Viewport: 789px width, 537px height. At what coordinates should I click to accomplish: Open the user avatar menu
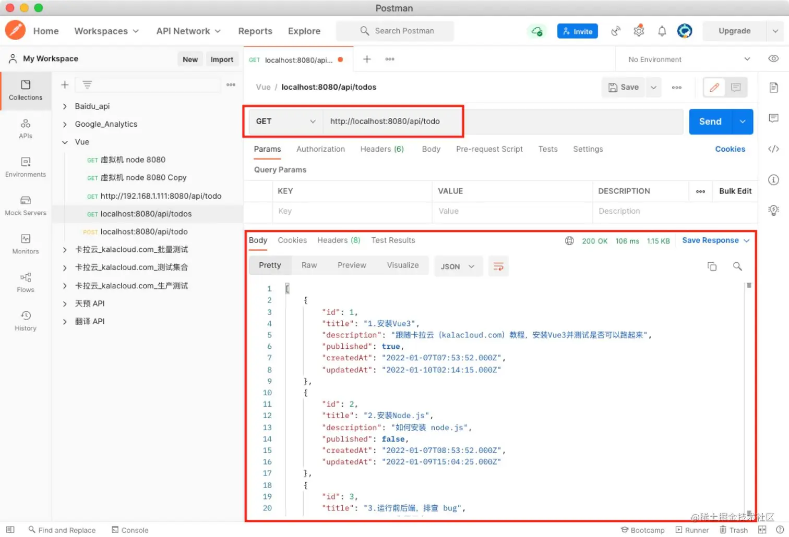[x=685, y=31]
